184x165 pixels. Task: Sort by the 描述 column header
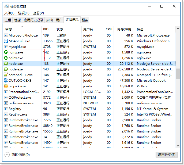coord(155,29)
